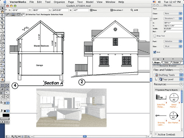Select the Rectangle tool

(x=2, y=38)
